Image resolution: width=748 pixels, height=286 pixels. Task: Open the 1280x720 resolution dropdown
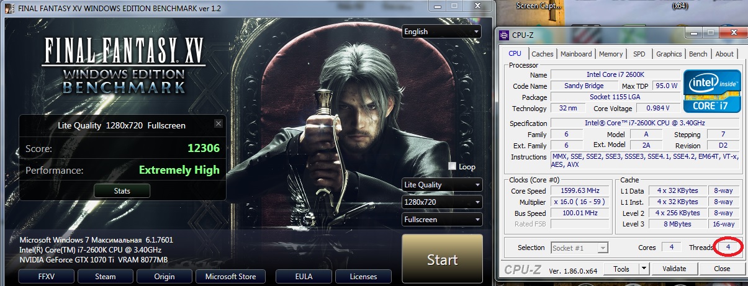coord(441,202)
